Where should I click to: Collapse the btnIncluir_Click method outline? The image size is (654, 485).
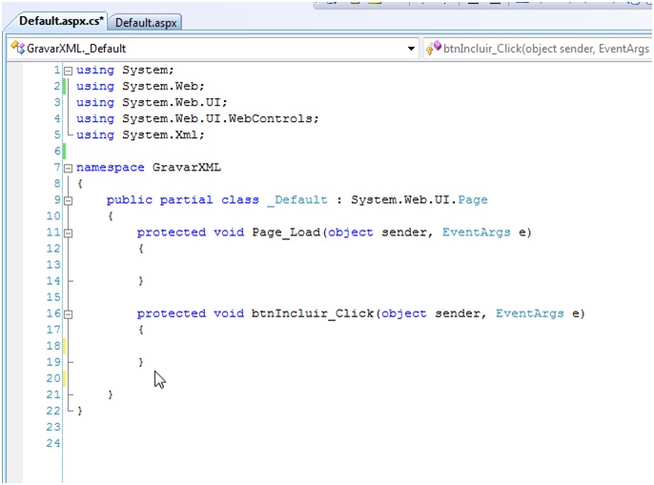pyautogui.click(x=68, y=313)
